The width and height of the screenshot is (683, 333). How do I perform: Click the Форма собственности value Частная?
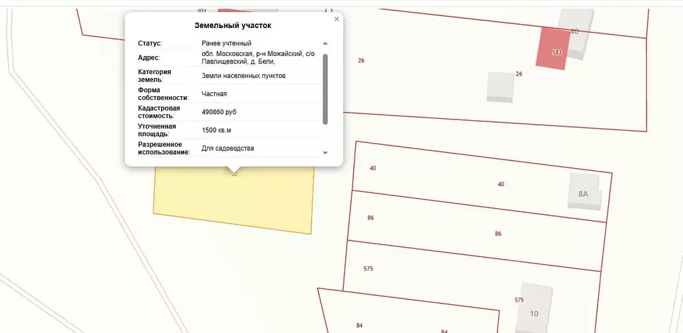click(214, 93)
